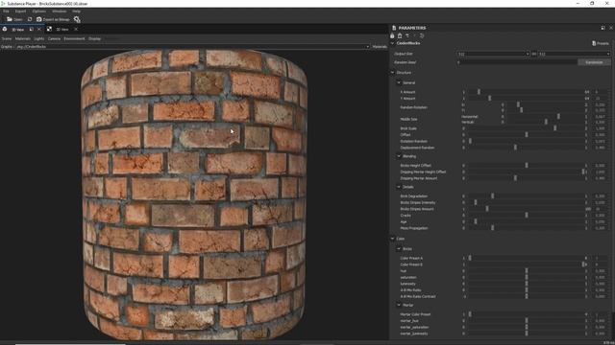Click the X Amount slider handle
Viewport: 615px width, 345px height.
(479, 92)
